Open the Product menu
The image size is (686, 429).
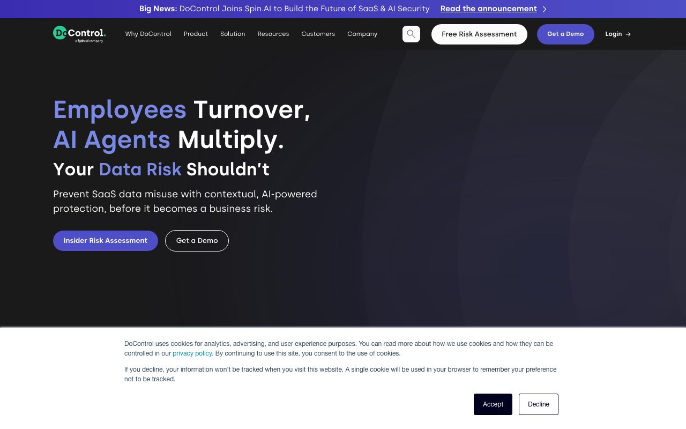tap(196, 34)
